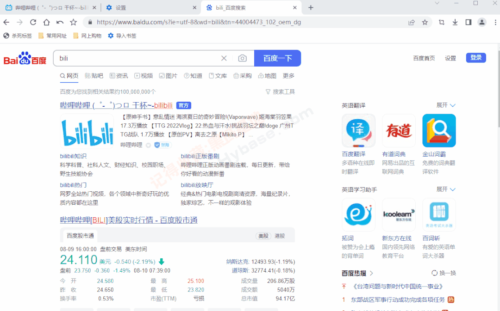500x311 pixels.
Task: Switch to the 哔哩哔哩 browser tab
Action: (50, 8)
